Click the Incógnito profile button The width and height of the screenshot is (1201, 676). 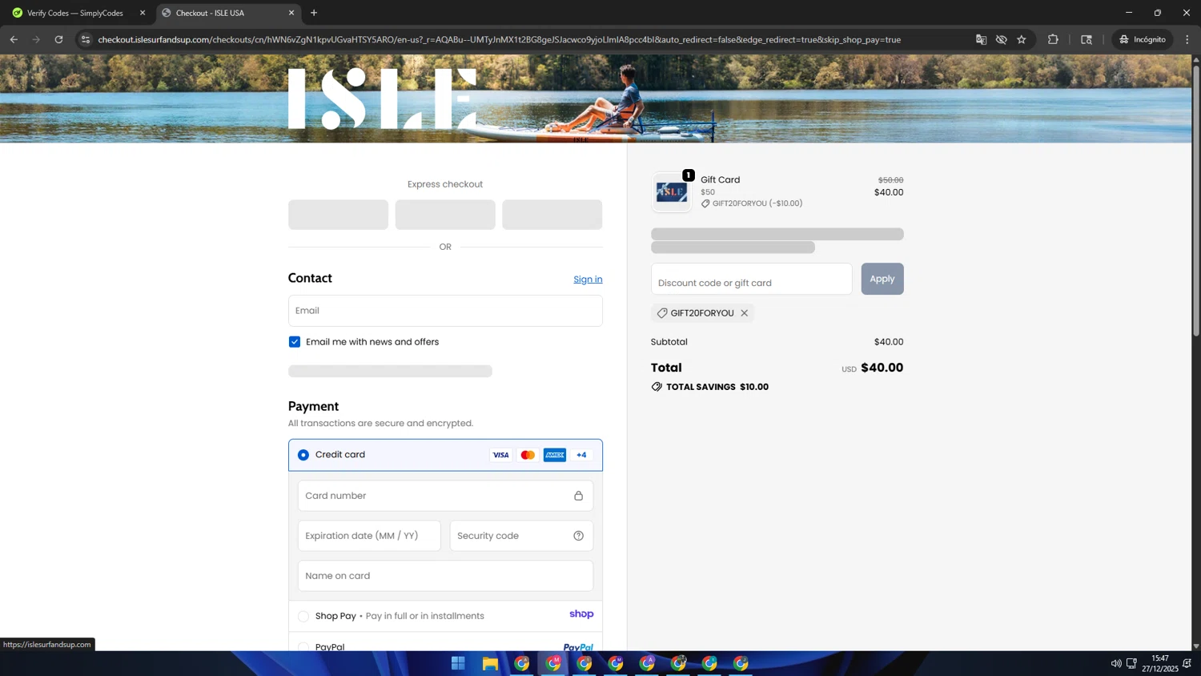pyautogui.click(x=1143, y=39)
